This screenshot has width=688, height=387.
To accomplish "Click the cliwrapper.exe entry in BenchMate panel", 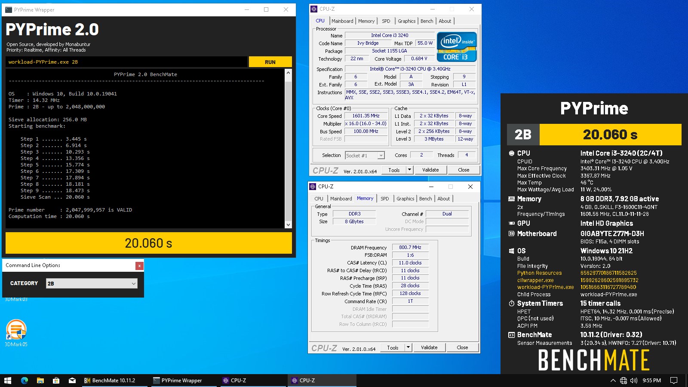I will [x=535, y=280].
